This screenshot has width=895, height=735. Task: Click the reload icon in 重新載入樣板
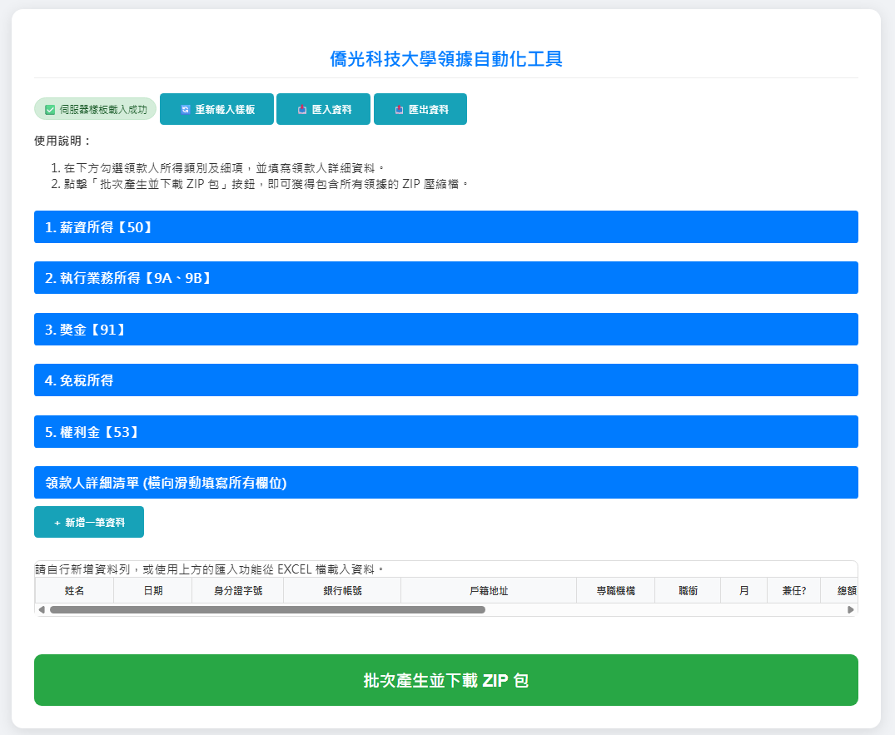tap(185, 110)
